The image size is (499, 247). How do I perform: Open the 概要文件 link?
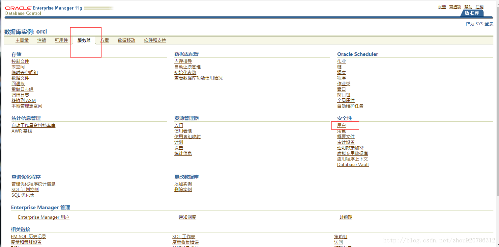click(346, 137)
